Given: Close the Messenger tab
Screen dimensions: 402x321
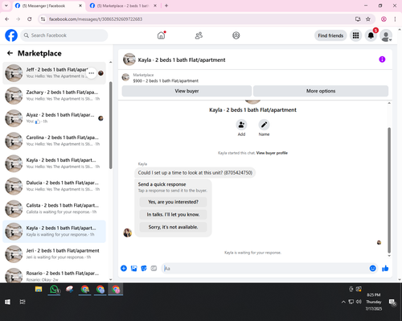Looking at the screenshot, I should [80, 6].
